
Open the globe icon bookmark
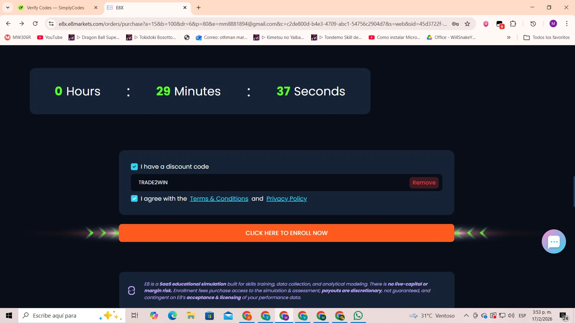187,38
